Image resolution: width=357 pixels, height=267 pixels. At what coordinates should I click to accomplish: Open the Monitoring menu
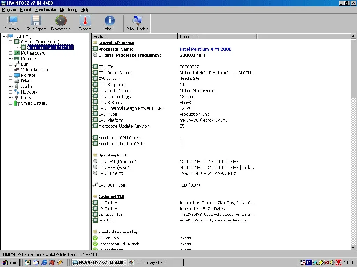tap(69, 10)
